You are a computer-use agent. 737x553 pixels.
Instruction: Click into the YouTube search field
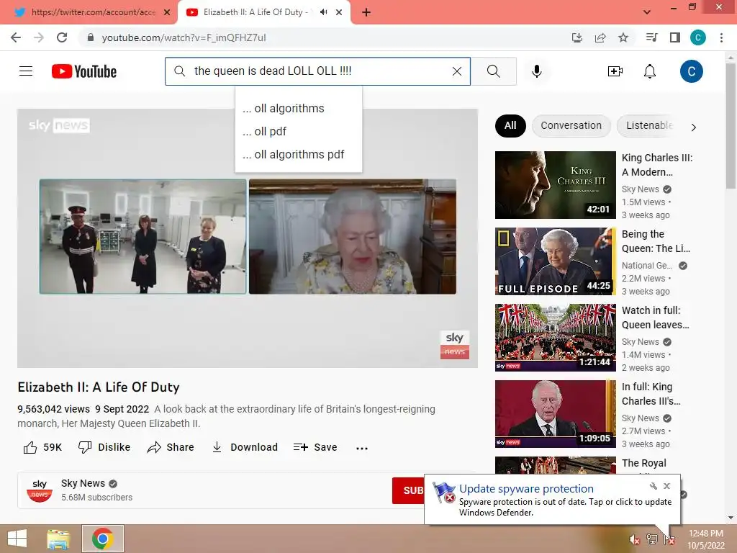(x=317, y=71)
